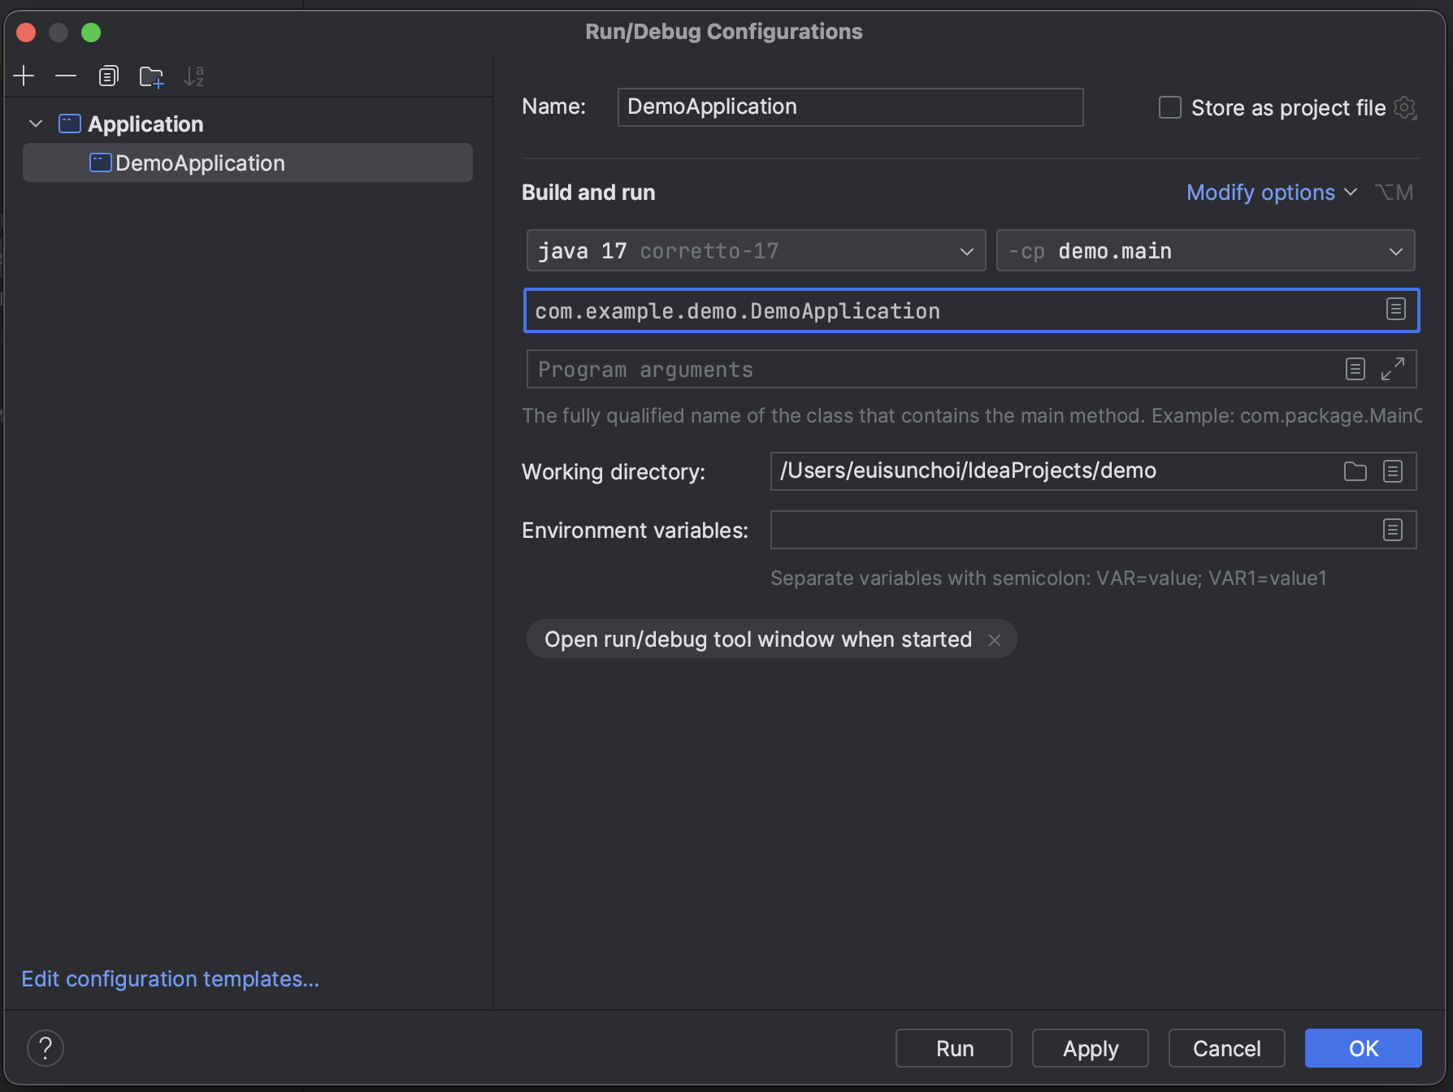
Task: Open the java 17 corretto-17 JDK dropdown
Action: 756,250
